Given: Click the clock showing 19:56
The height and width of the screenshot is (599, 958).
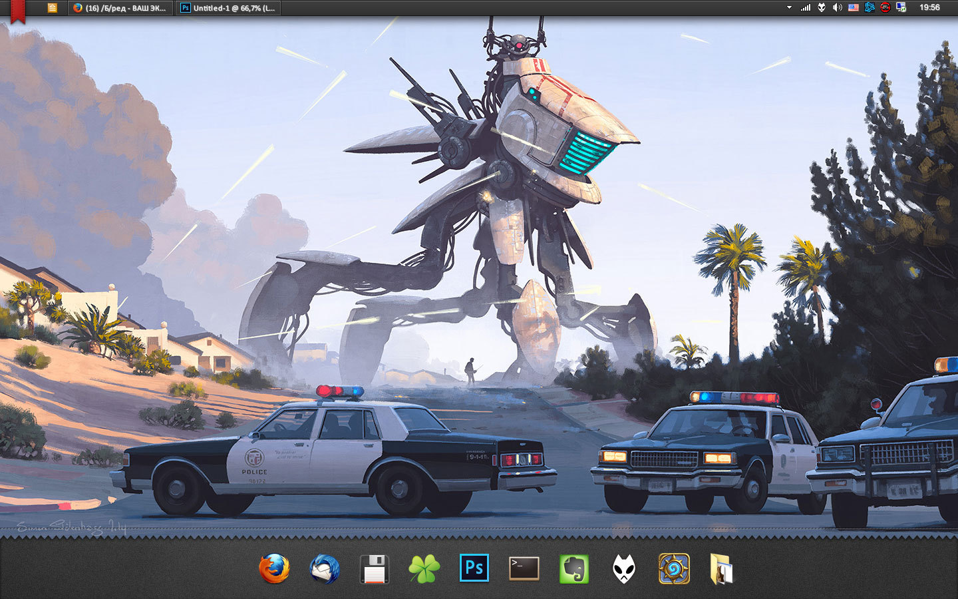Looking at the screenshot, I should (x=929, y=8).
